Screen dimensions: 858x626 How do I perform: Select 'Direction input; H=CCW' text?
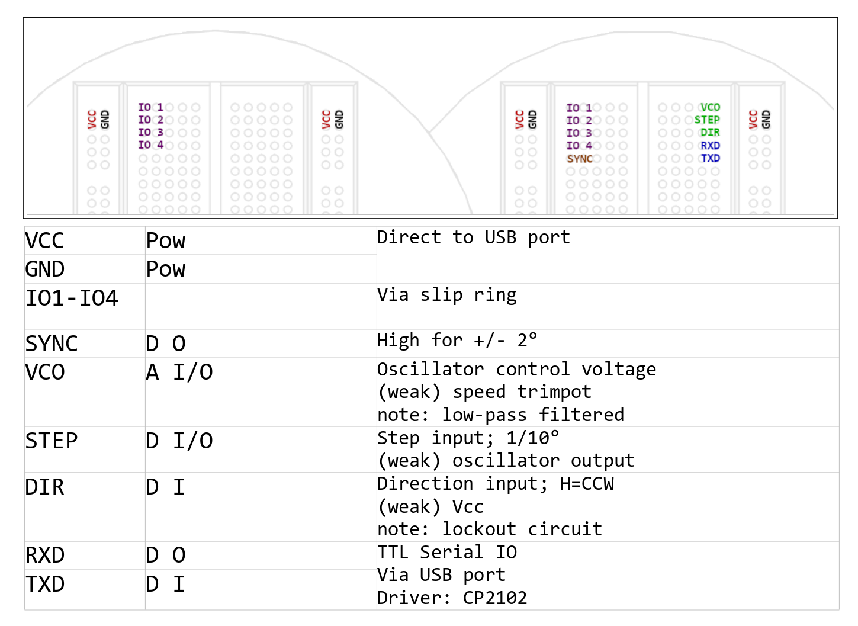pyautogui.click(x=496, y=484)
